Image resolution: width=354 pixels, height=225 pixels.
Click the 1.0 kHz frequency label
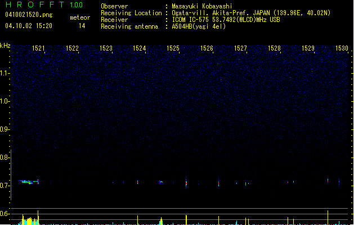5,101
